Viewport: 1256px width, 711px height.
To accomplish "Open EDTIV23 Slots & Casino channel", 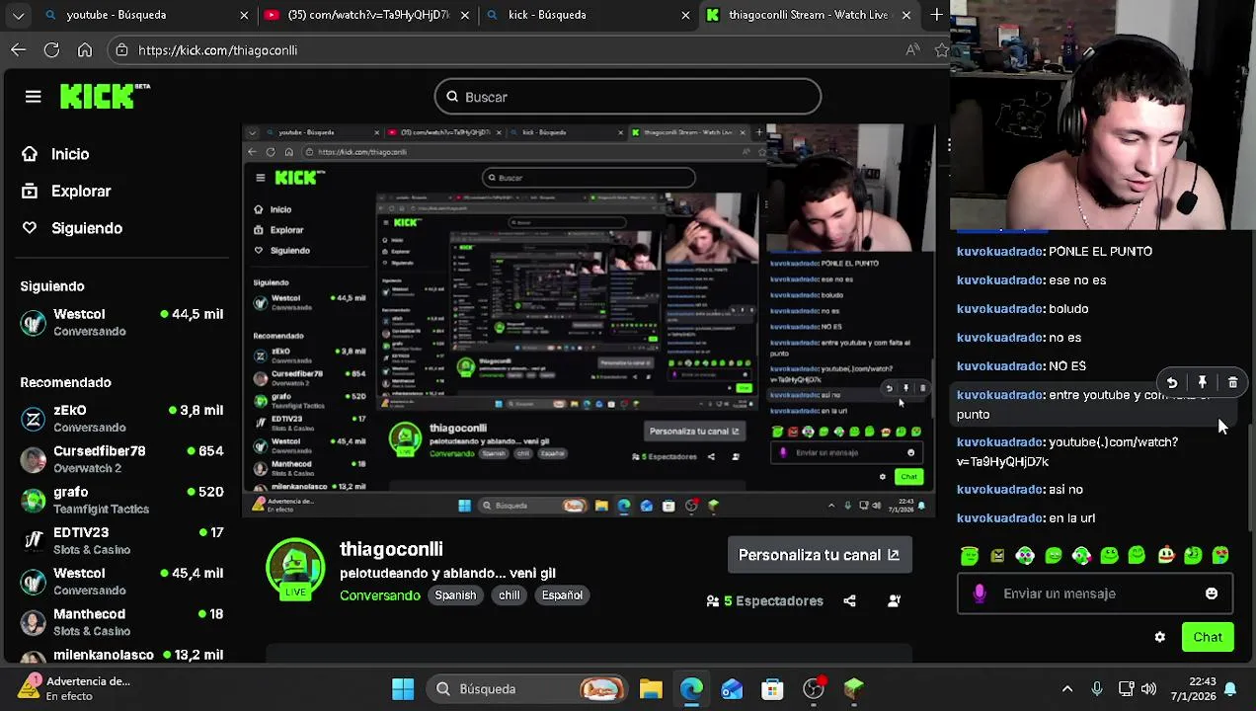I will click(x=123, y=540).
